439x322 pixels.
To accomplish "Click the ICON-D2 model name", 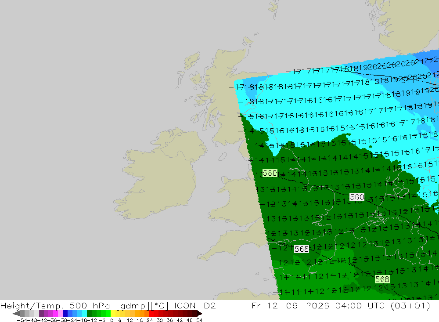I will click(x=195, y=305).
